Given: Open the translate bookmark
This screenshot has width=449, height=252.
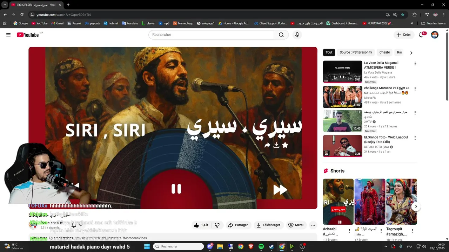Looking at the screenshot, I should [130, 23].
